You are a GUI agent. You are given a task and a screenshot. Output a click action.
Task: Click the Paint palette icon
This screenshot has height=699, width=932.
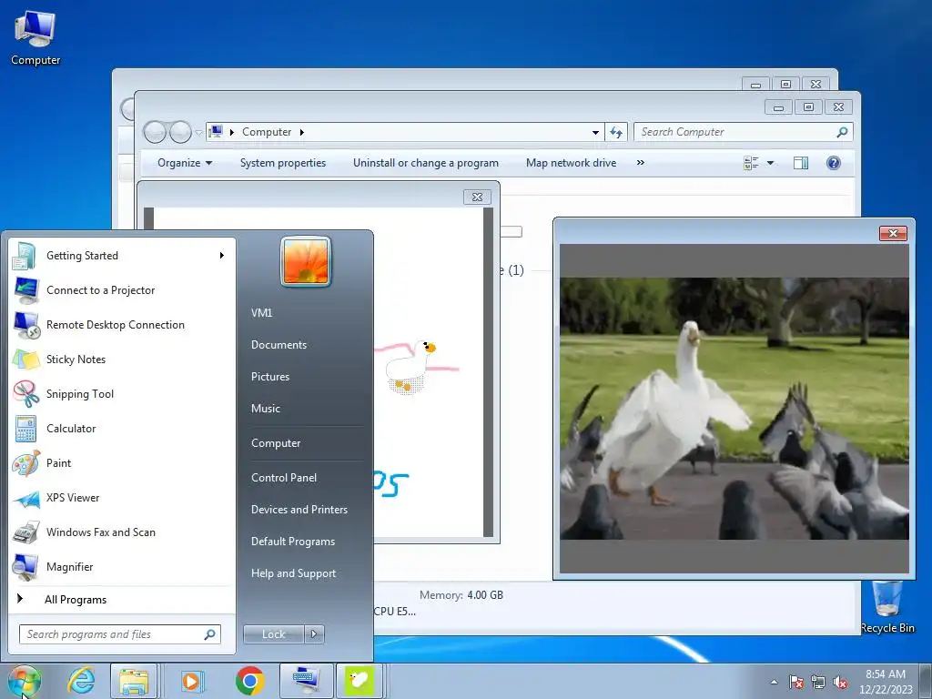click(x=25, y=463)
